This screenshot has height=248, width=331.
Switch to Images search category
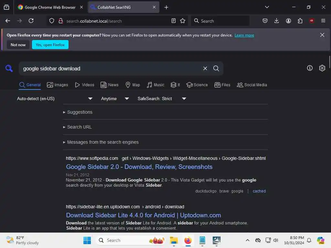tap(58, 85)
